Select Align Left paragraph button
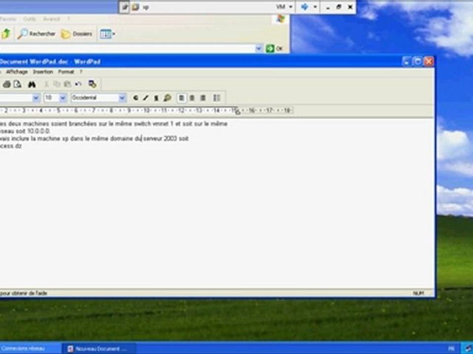The width and height of the screenshot is (473, 354). (x=182, y=98)
